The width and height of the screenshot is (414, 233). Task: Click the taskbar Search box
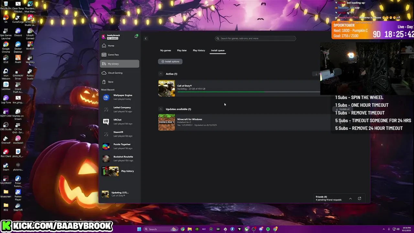161,229
